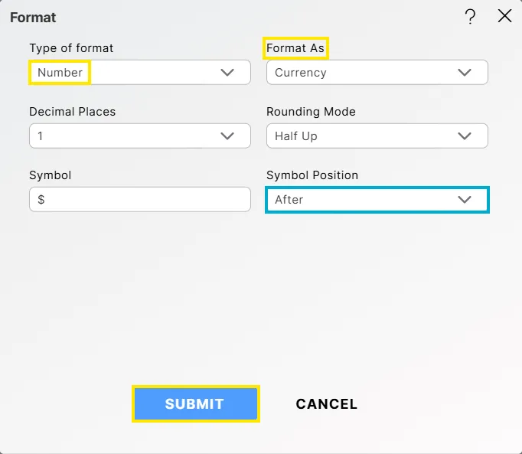Click the Symbol Position chevron arrow
522x454 pixels.
[x=465, y=200]
